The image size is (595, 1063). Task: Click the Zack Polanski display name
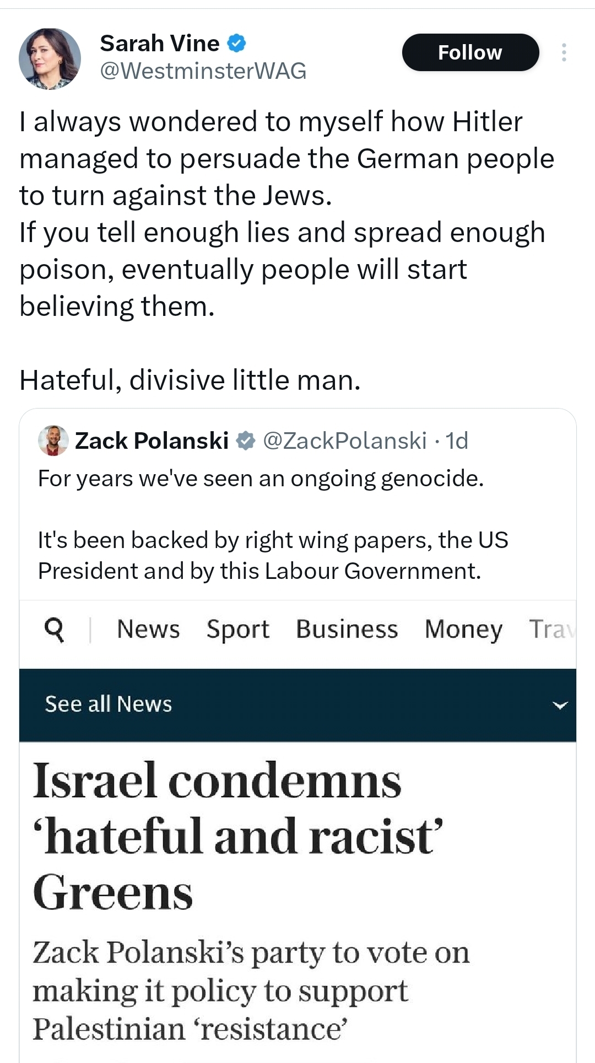coord(152,441)
